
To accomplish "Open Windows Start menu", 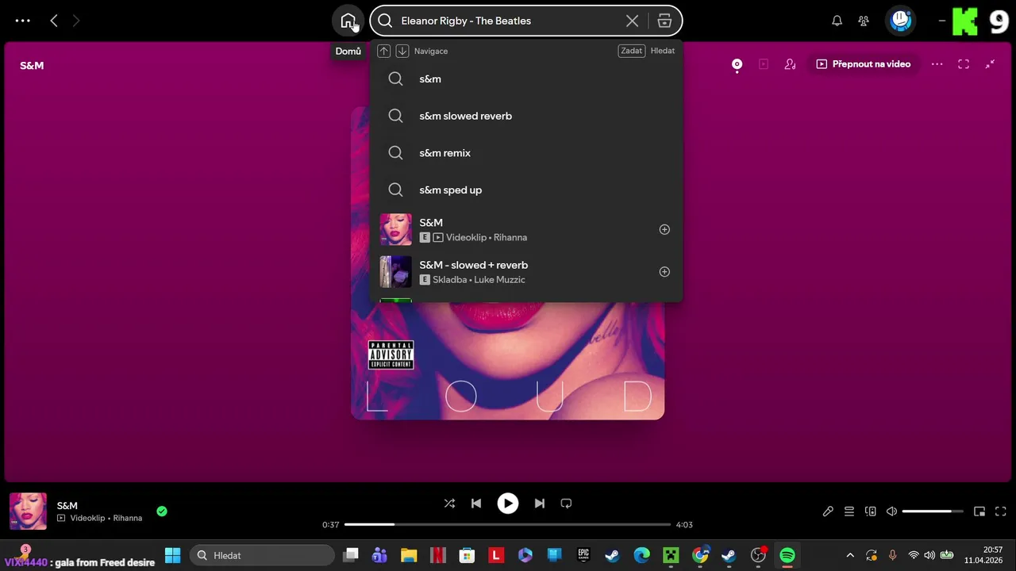I will click(x=172, y=555).
